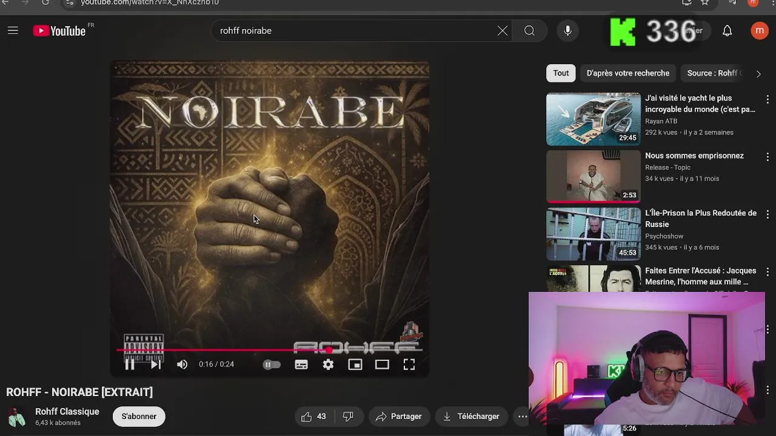Clear the search text with X
776x436 pixels.
[503, 31]
